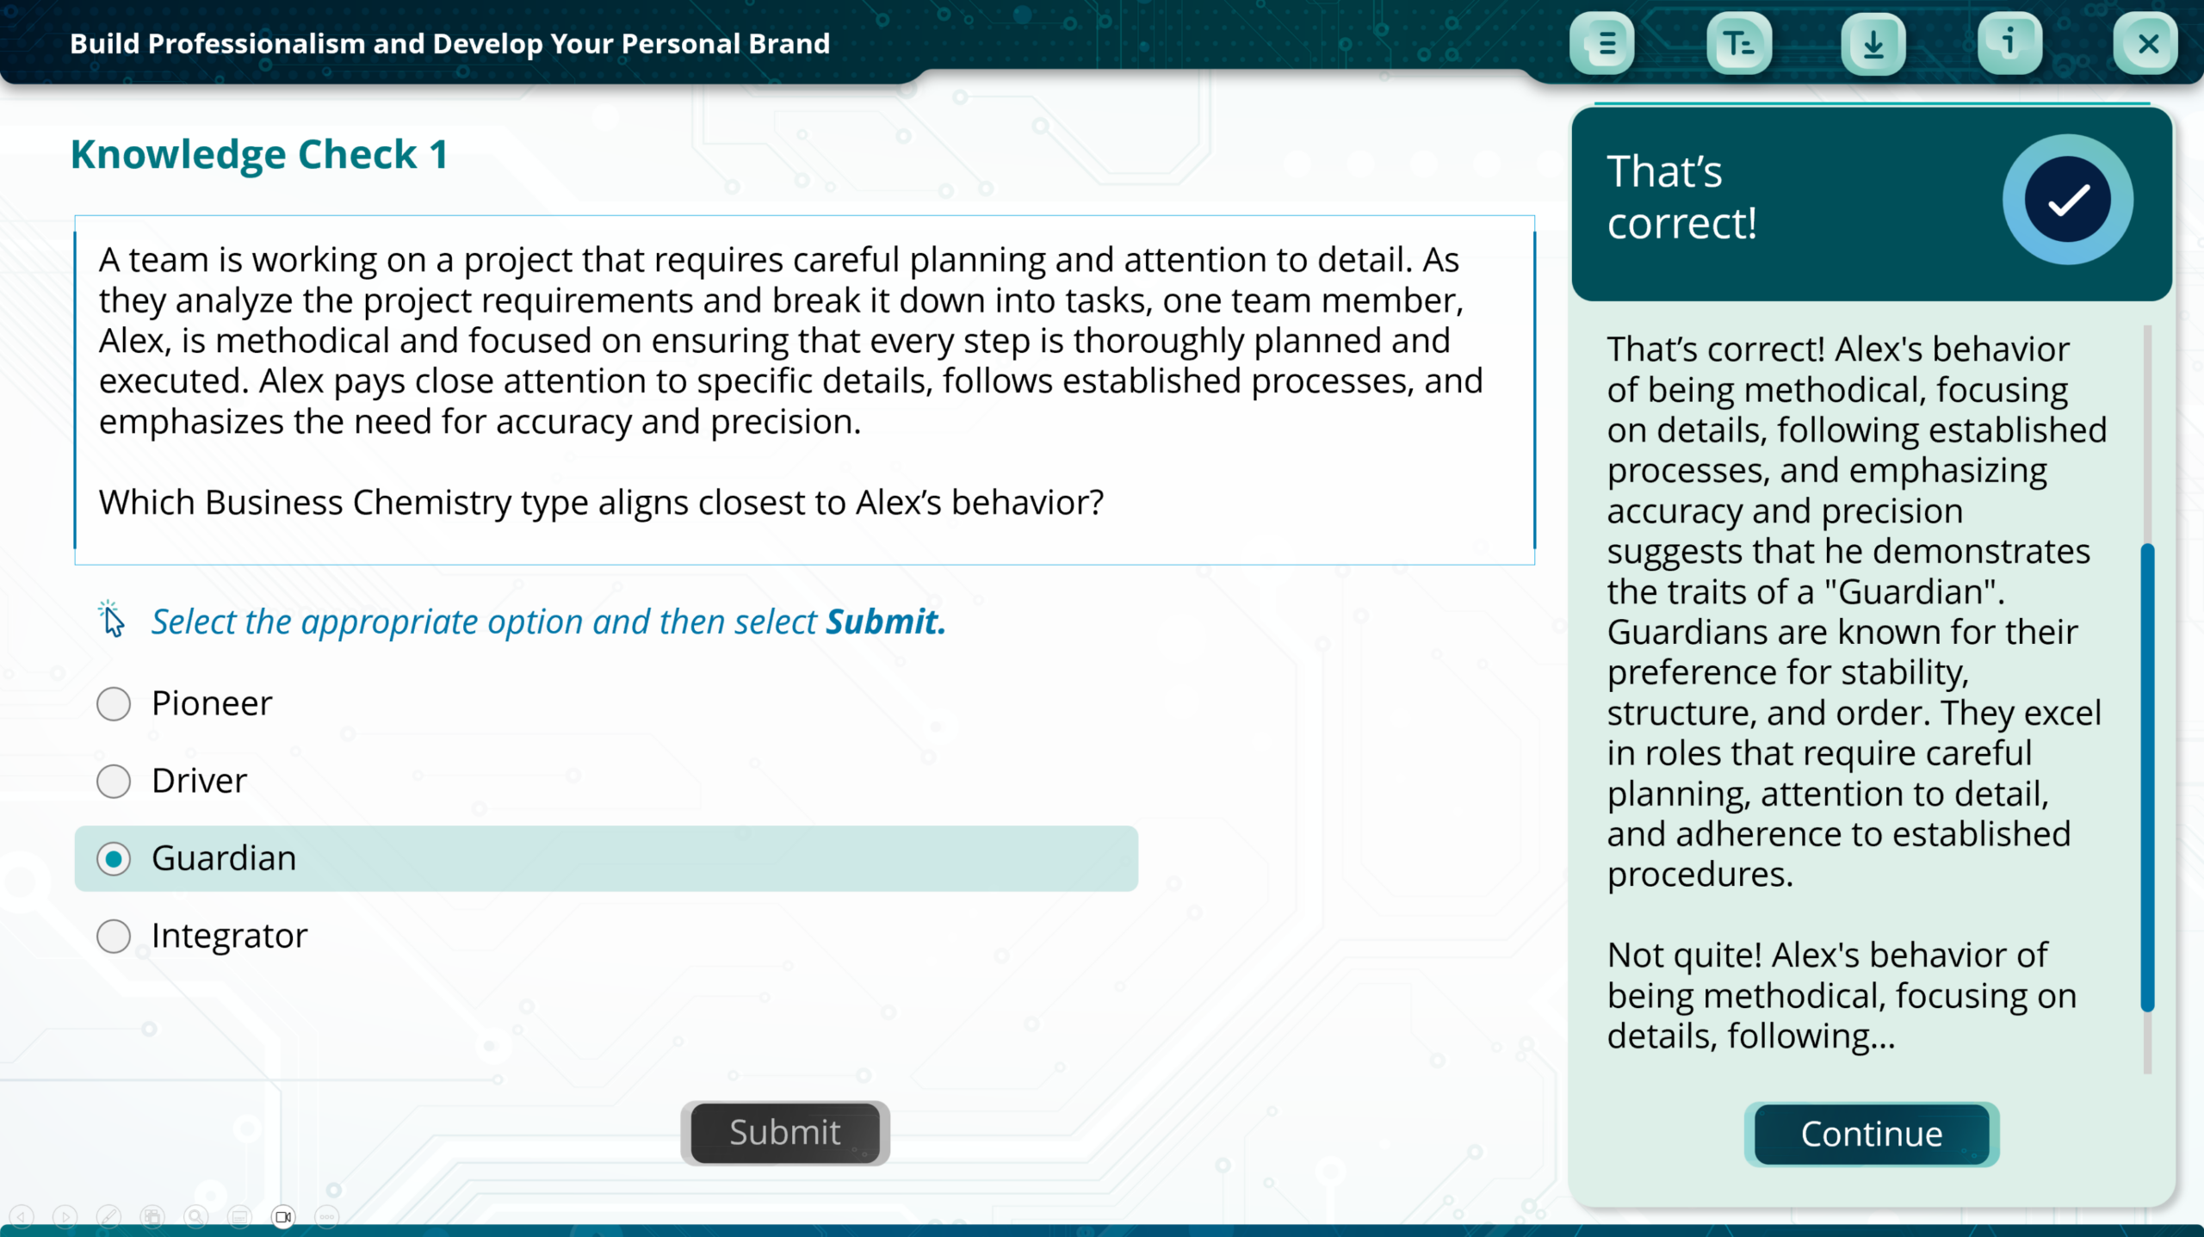Viewport: 2204px width, 1237px height.
Task: Select the Pioneer radio option
Action: [x=114, y=704]
